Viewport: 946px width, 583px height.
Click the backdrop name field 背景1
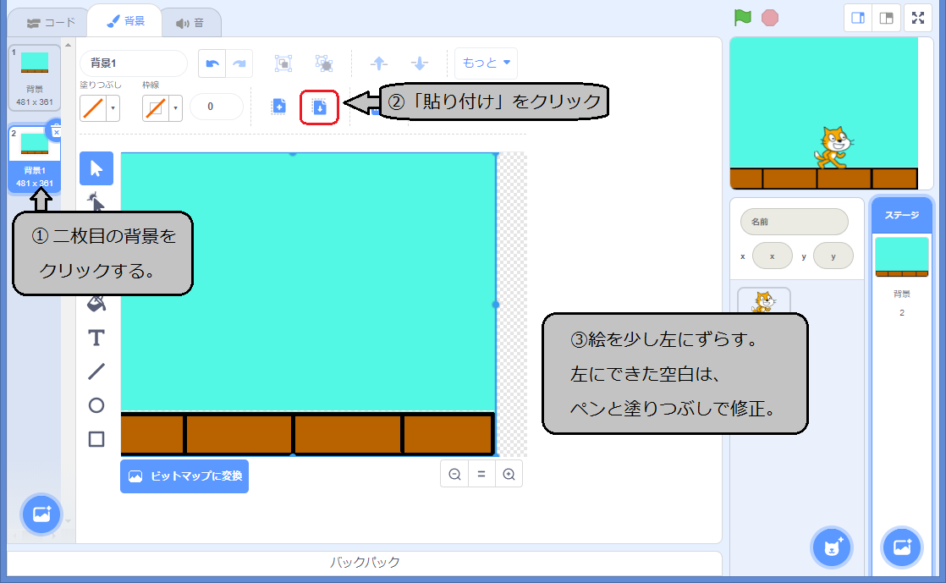[x=134, y=63]
